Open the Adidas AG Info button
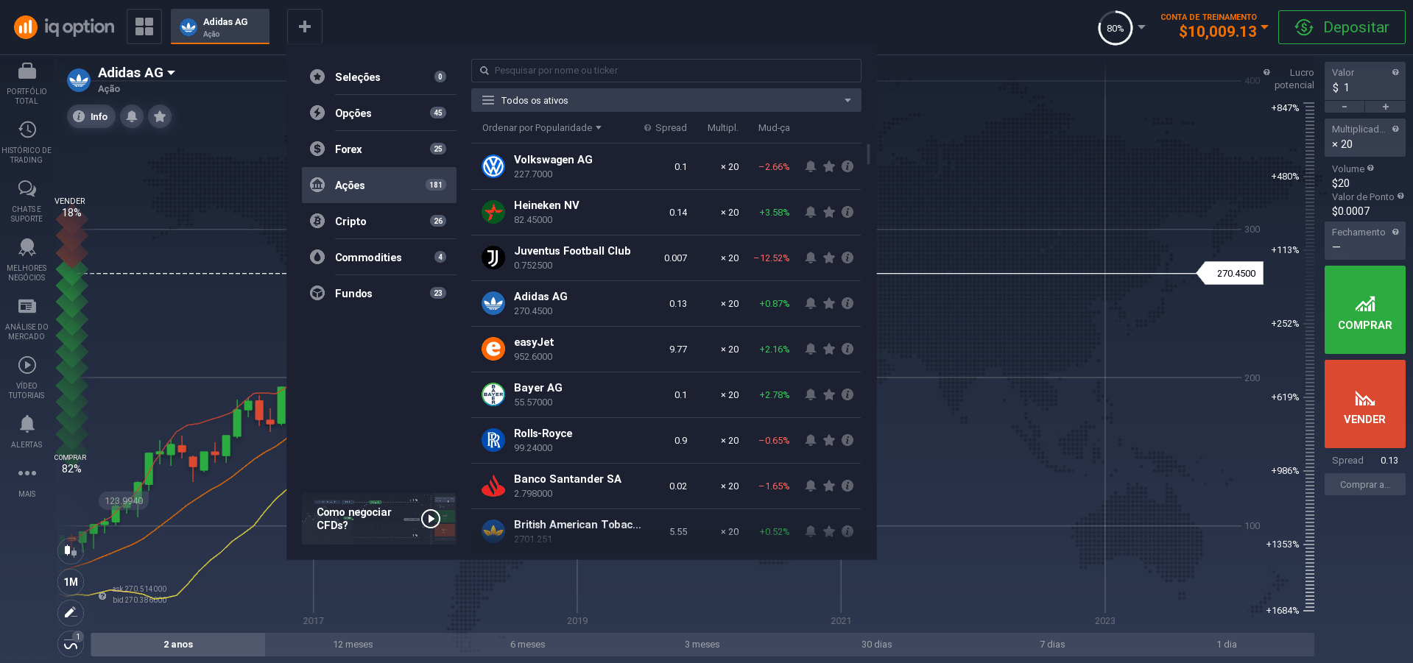Screen dimensions: 1413x663 91,116
